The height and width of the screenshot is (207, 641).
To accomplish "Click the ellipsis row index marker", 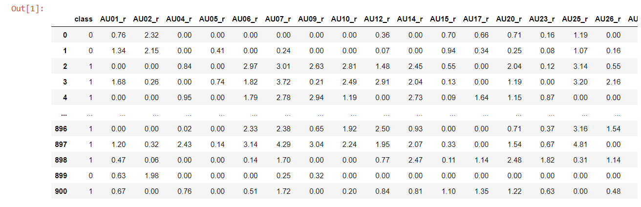I will coord(64,113).
